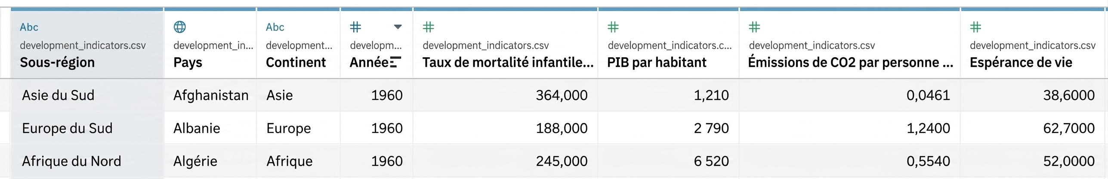
Task: Click the 364,000 infant mortality value
Action: click(562, 95)
